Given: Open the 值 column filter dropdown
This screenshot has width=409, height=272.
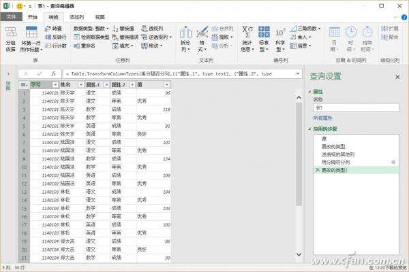Looking at the screenshot, I should 167,84.
